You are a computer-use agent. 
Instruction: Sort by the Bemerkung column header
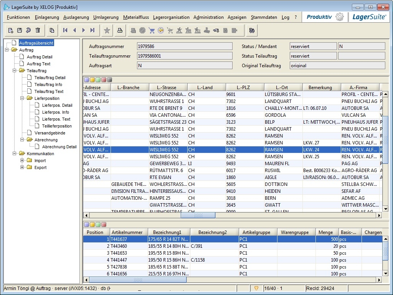[322, 87]
